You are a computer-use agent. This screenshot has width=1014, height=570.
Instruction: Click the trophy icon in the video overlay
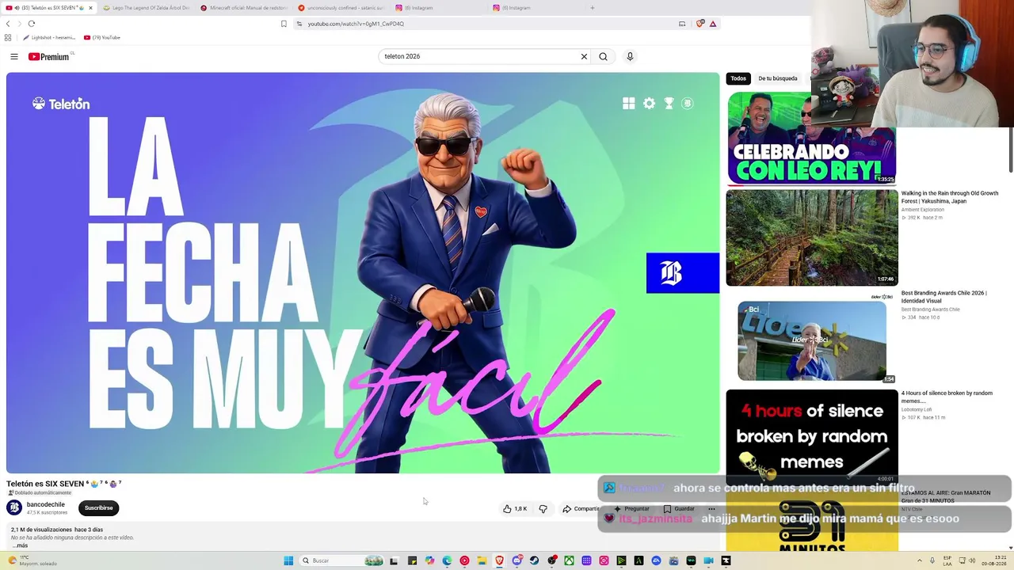[669, 104]
